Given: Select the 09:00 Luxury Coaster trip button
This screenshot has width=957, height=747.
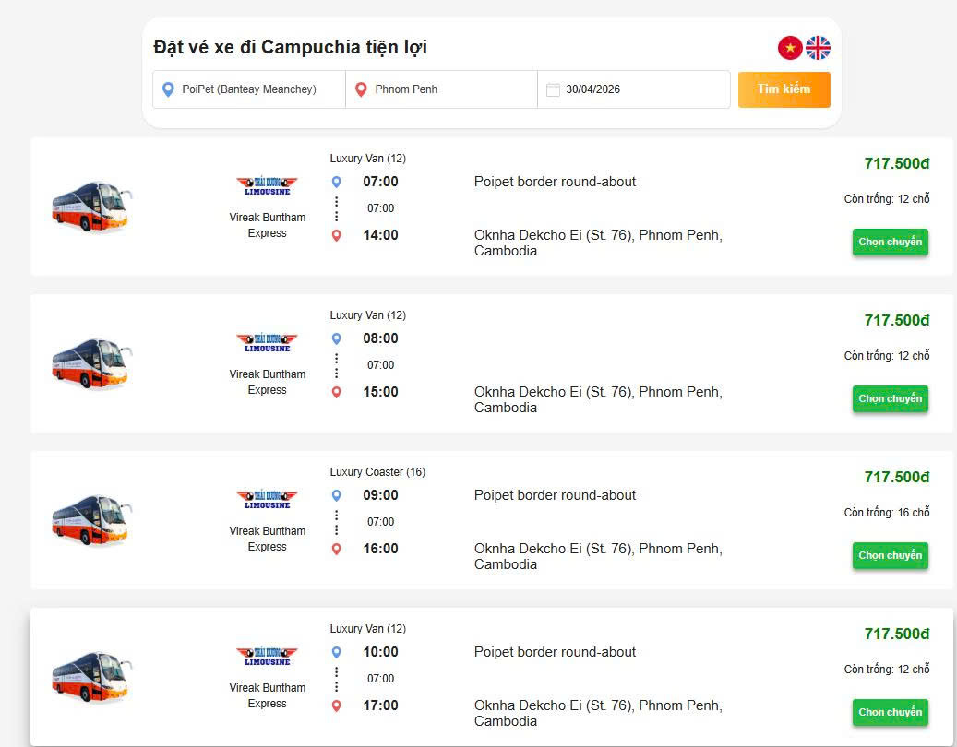Looking at the screenshot, I should [x=890, y=556].
